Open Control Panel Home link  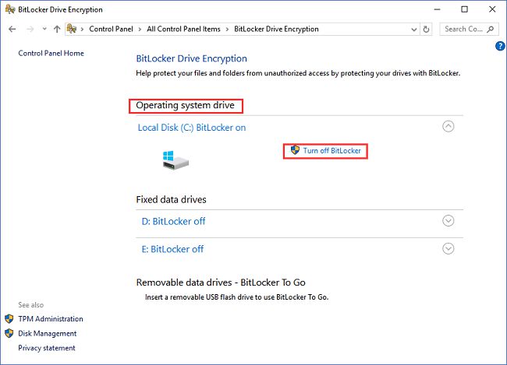51,53
